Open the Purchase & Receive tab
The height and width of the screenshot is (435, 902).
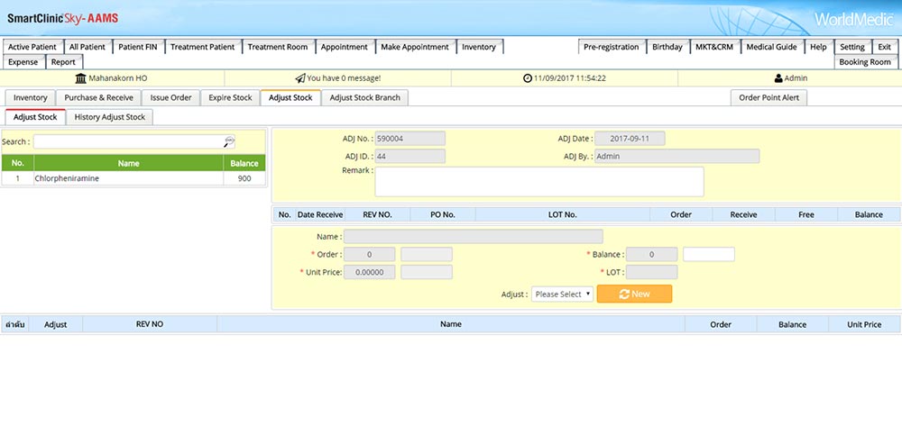98,97
